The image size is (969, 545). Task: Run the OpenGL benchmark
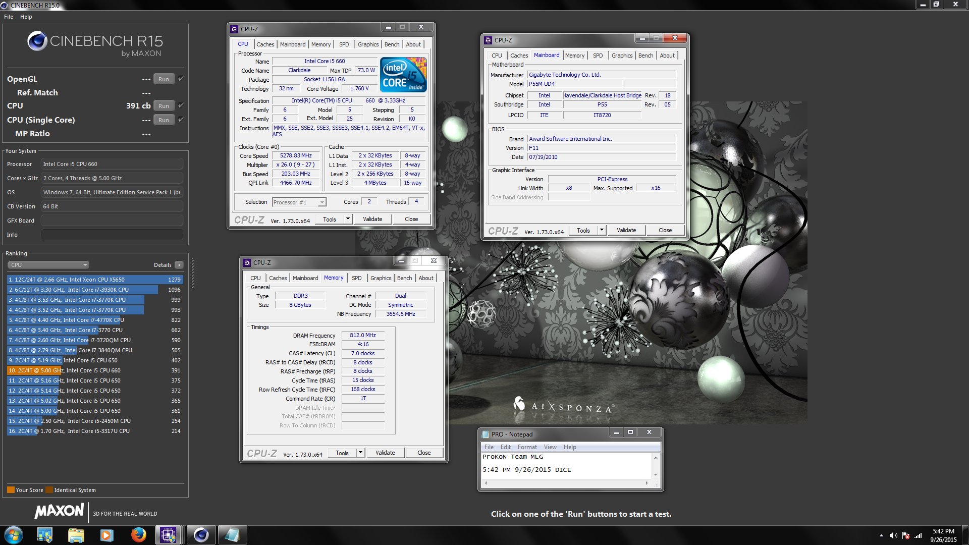[164, 79]
